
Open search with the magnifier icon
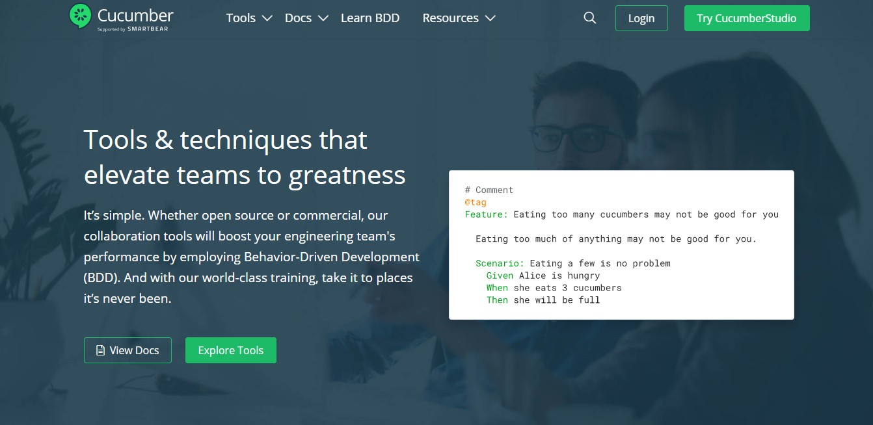tap(589, 18)
